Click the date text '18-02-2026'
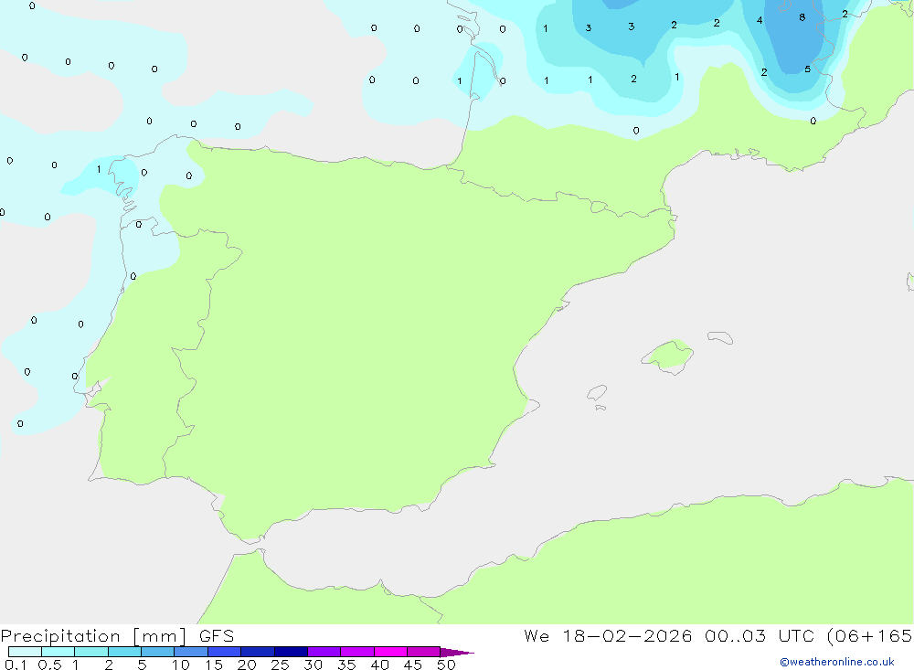914x670 pixels. tap(627, 636)
